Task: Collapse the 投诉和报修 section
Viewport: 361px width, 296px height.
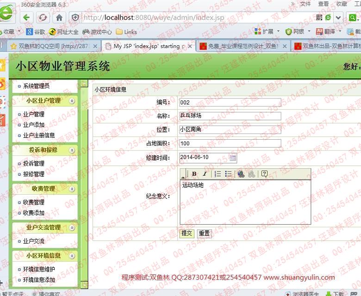Action: pyautogui.click(x=72, y=150)
